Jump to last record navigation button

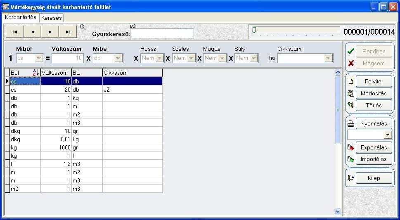[x=68, y=32]
